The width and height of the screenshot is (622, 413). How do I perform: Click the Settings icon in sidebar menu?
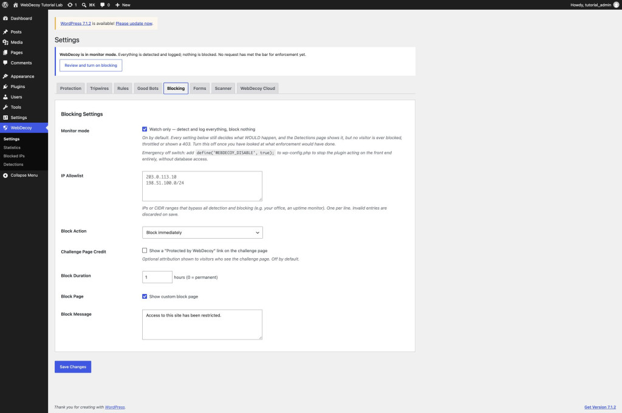point(5,117)
